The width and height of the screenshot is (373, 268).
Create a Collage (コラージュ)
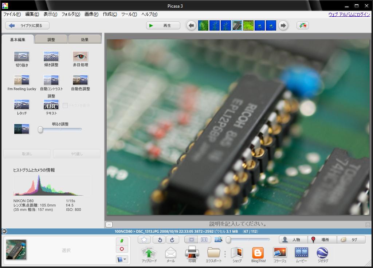[280, 252]
